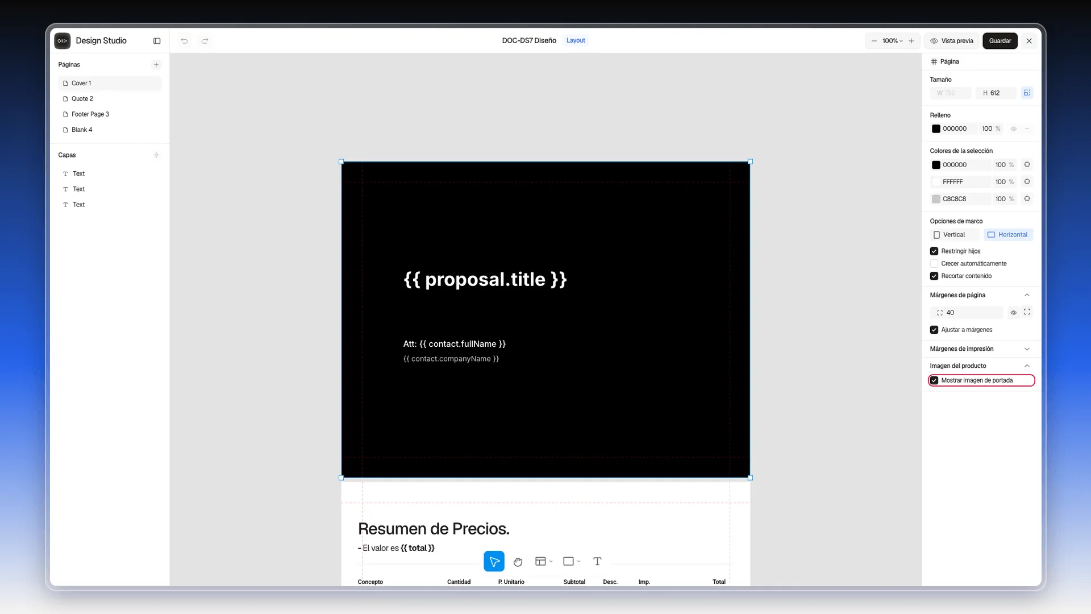Zoom in with the plus icon
Screen dimensions: 1091x614
(x=911, y=41)
